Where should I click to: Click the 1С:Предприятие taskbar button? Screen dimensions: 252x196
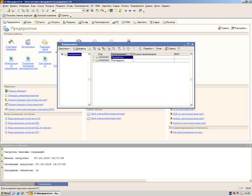coord(45,193)
